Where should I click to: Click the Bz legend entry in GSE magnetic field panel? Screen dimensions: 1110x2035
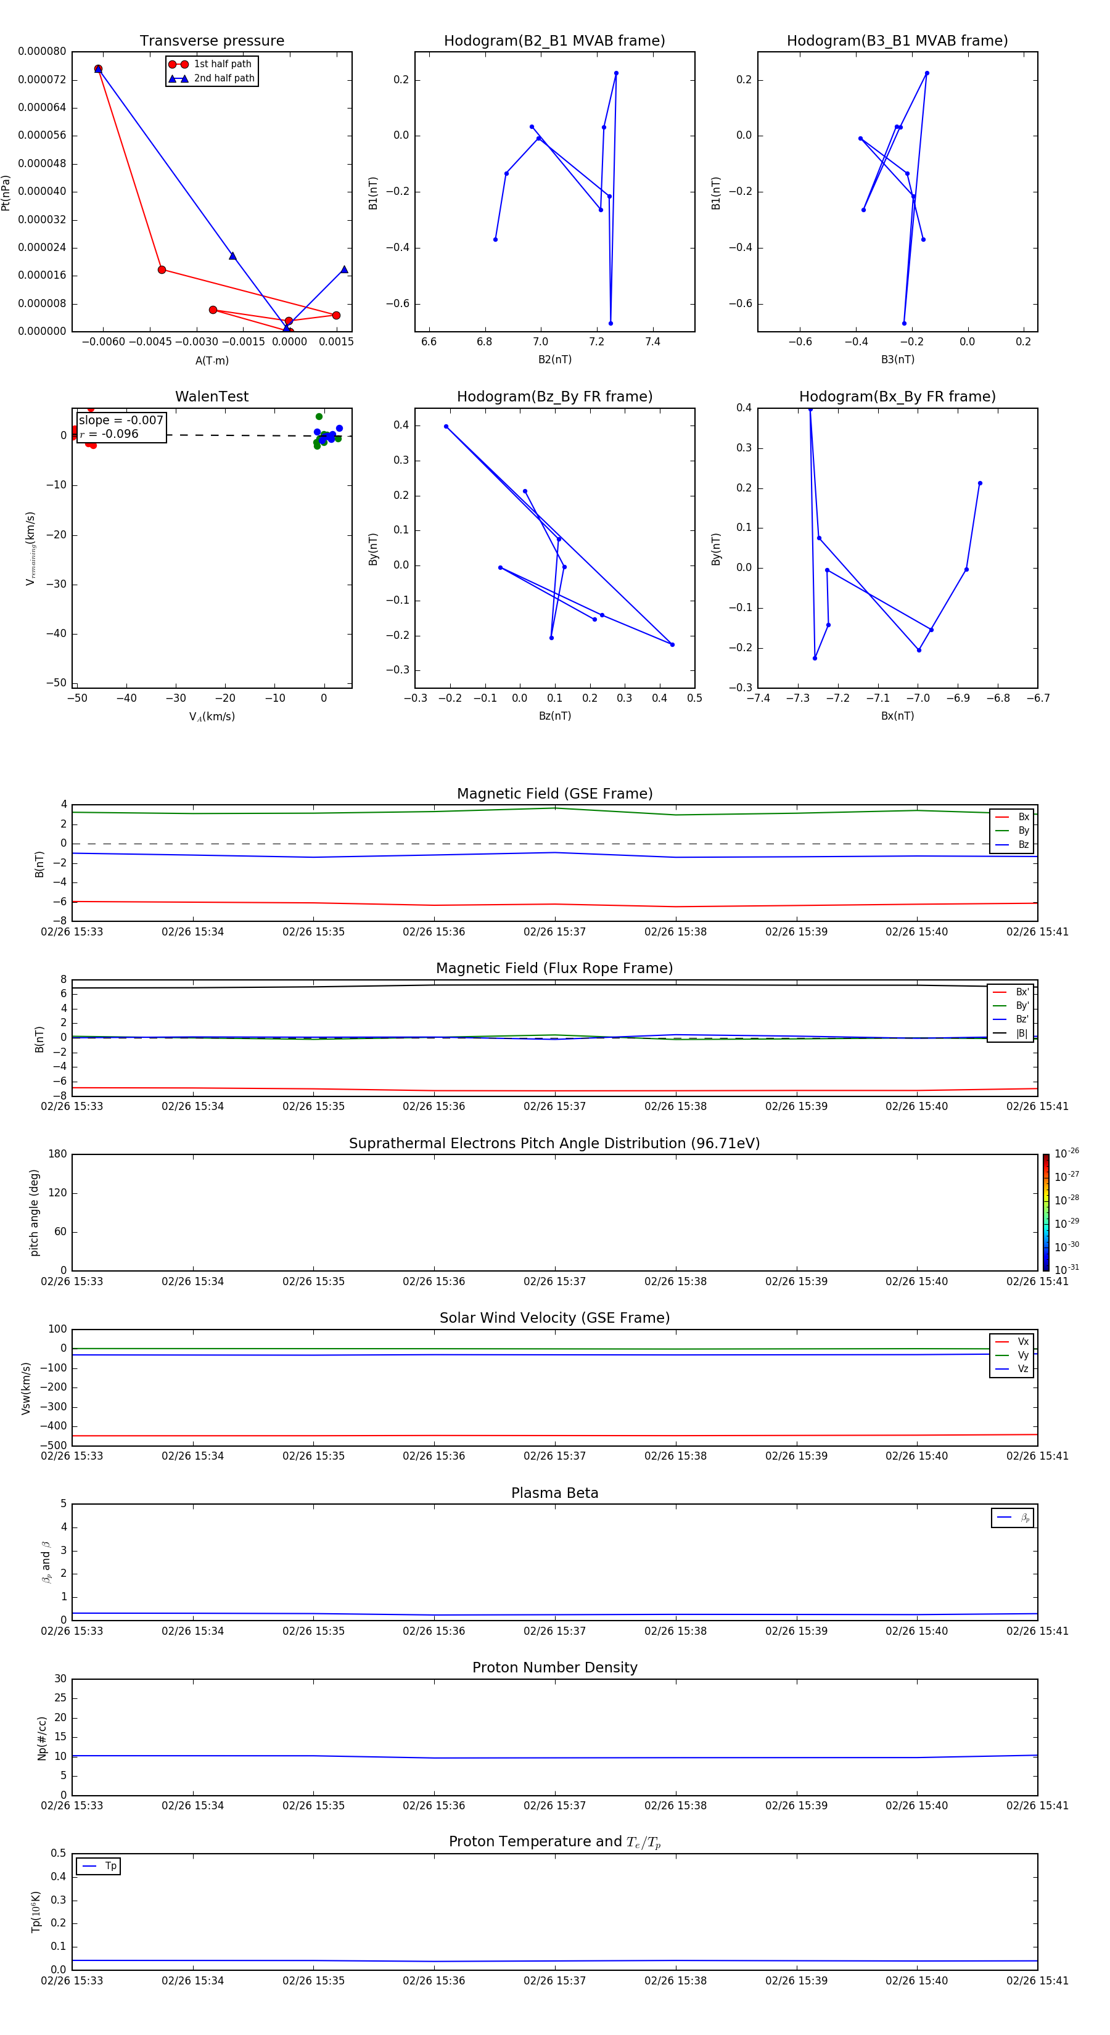tap(1012, 845)
